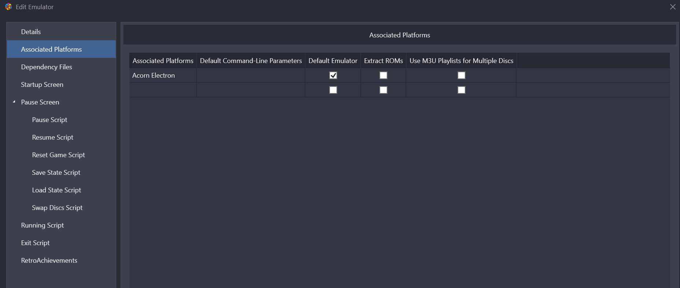Open the Pause Script page

pyautogui.click(x=49, y=120)
